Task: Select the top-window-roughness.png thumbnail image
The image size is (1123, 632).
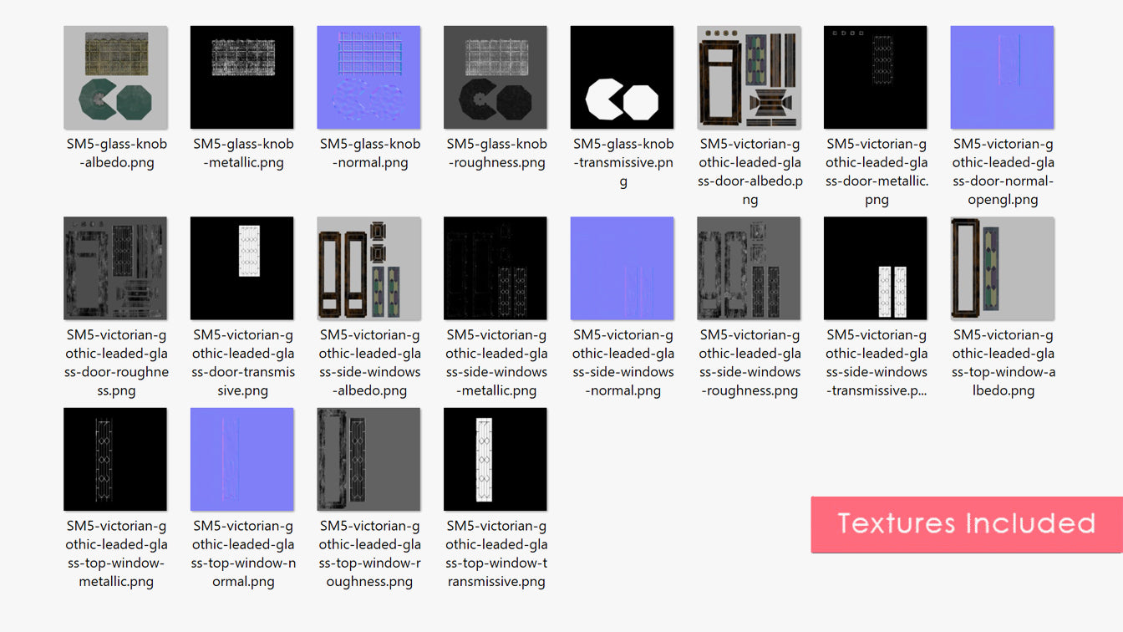Action: coord(369,459)
